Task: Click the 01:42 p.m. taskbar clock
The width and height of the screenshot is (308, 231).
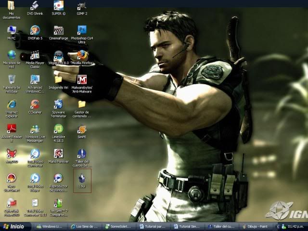Action: coord(295,227)
